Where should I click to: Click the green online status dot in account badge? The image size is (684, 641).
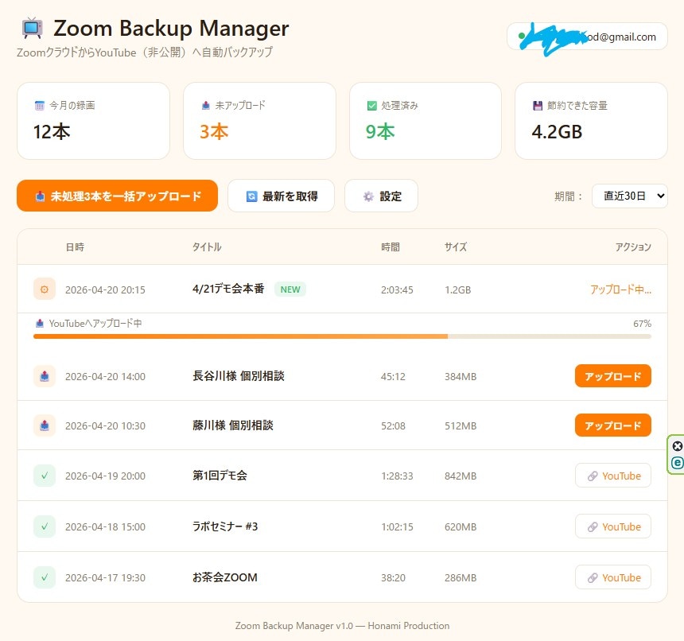[522, 37]
